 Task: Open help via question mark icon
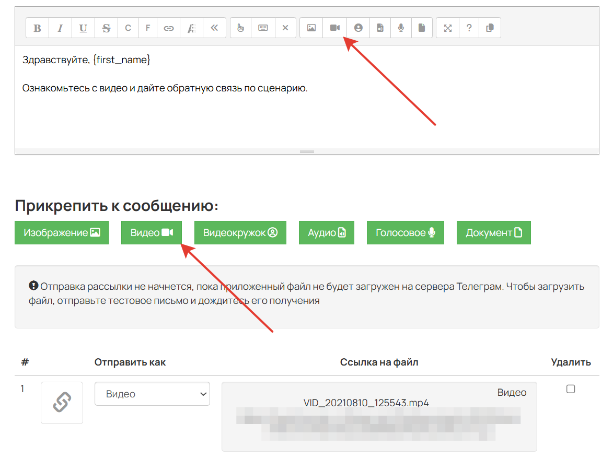(x=469, y=28)
